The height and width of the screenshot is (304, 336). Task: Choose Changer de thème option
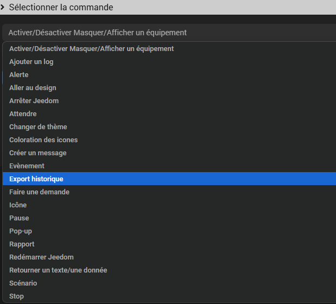coord(169,127)
